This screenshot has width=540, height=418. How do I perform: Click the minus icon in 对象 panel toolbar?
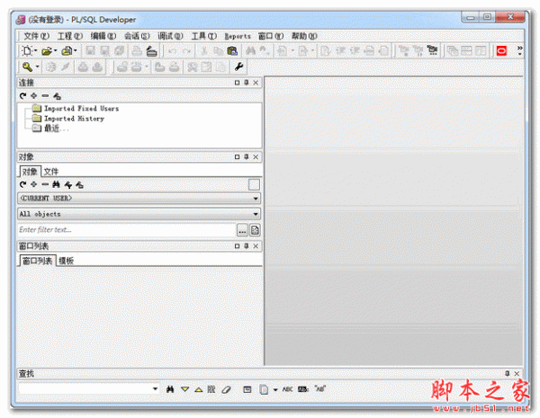tap(45, 184)
